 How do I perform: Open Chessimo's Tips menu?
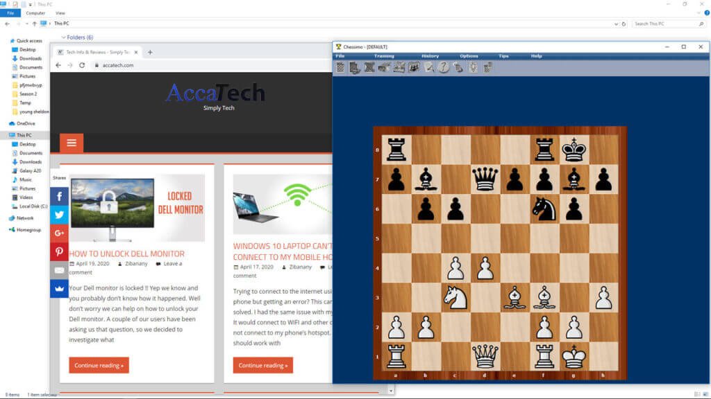[x=504, y=56]
